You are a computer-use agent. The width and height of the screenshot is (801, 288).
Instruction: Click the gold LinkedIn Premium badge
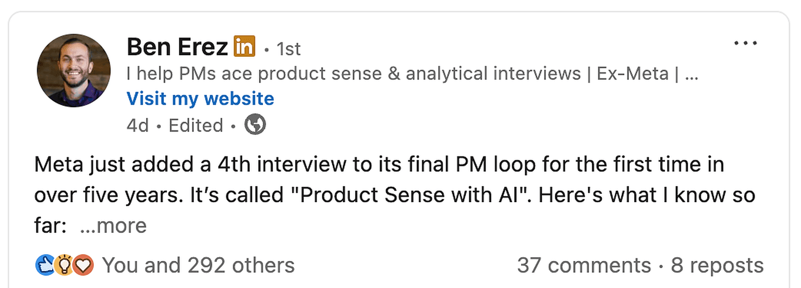(244, 47)
